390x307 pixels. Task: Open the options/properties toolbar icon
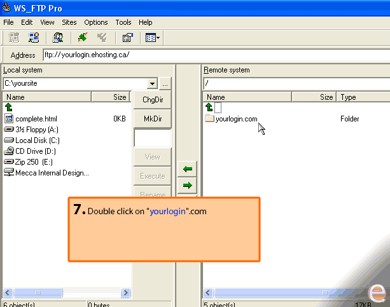click(127, 38)
